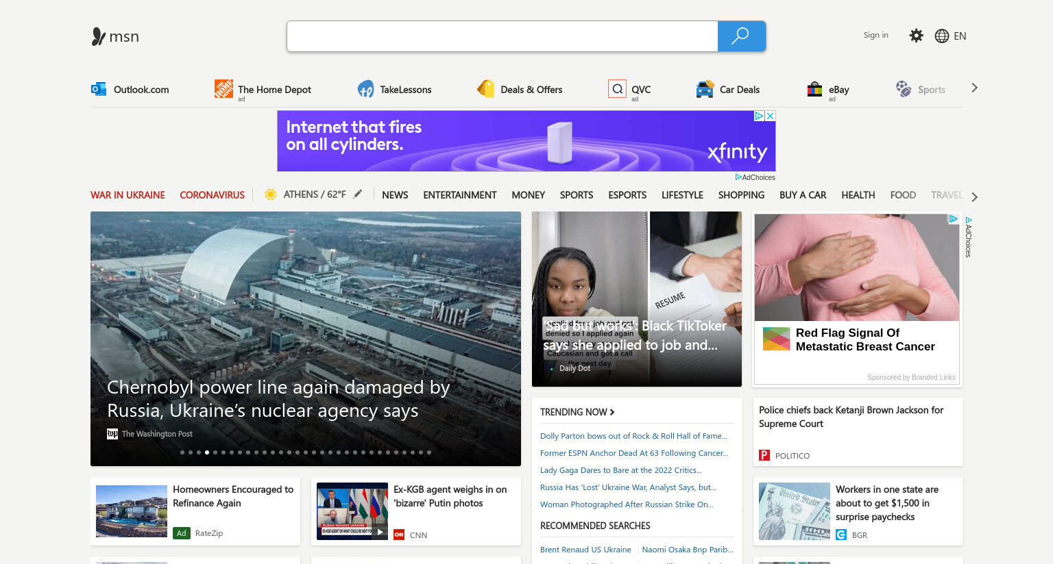Switch to the NEWS tab
The width and height of the screenshot is (1053, 564).
click(395, 195)
